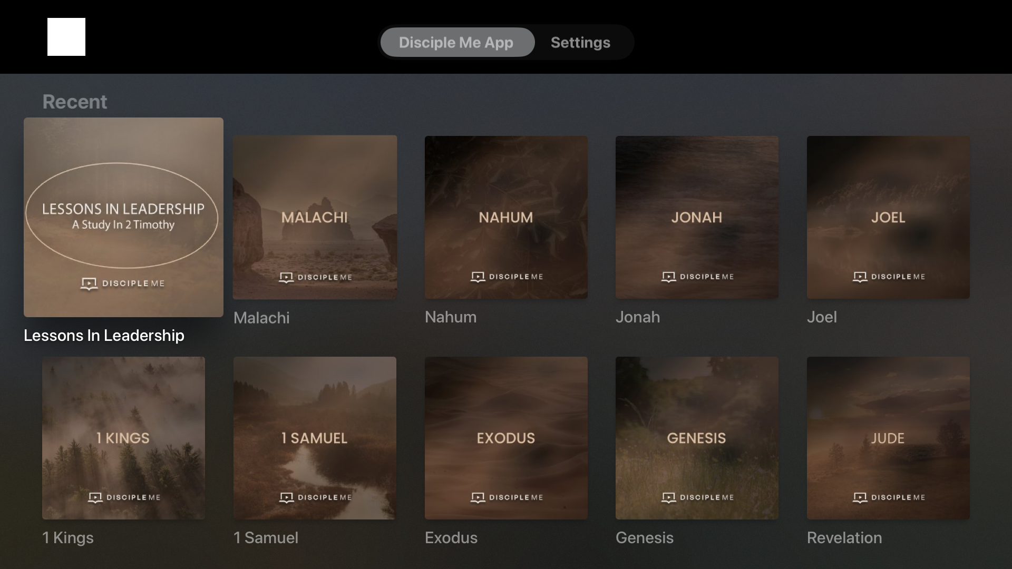Click the "Revelation" caption text
This screenshot has height=569, width=1012.
click(844, 537)
